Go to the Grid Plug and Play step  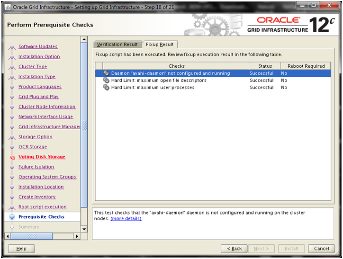pos(38,97)
